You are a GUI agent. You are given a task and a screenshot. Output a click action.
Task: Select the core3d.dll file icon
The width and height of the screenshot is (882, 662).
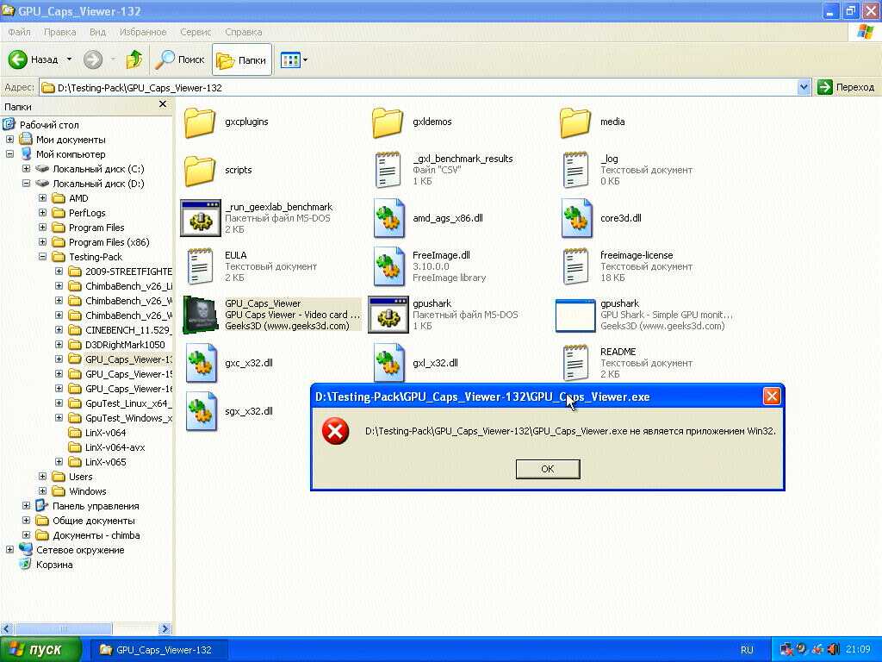pos(576,218)
